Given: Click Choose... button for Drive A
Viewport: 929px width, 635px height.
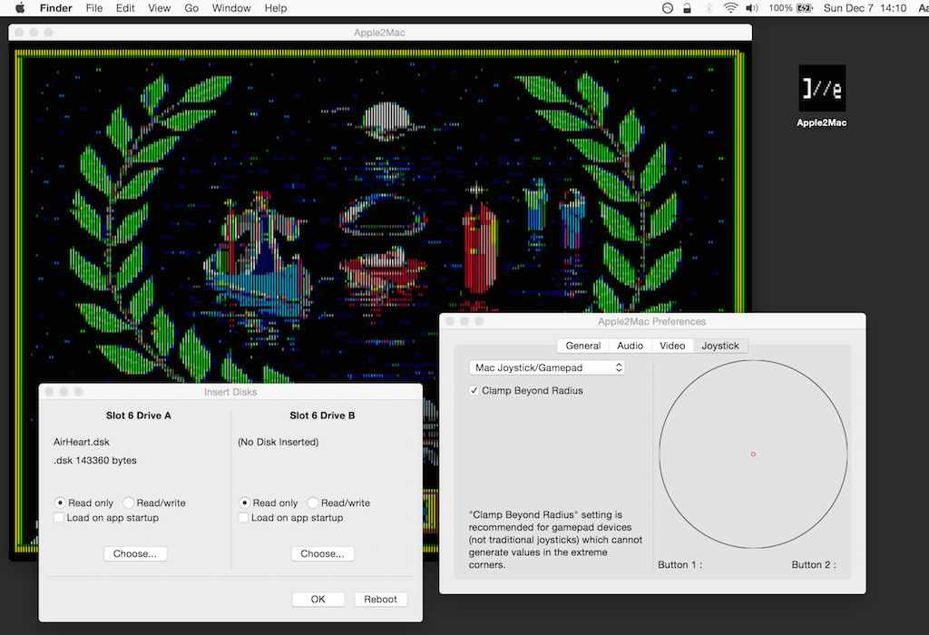Looking at the screenshot, I should [135, 553].
